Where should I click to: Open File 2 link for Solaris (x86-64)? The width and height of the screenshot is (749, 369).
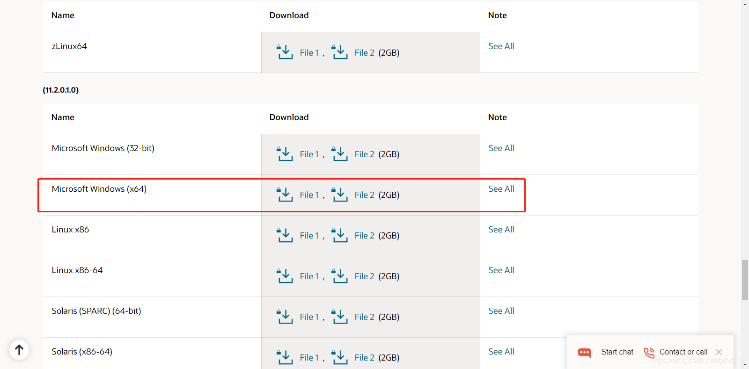[364, 358]
